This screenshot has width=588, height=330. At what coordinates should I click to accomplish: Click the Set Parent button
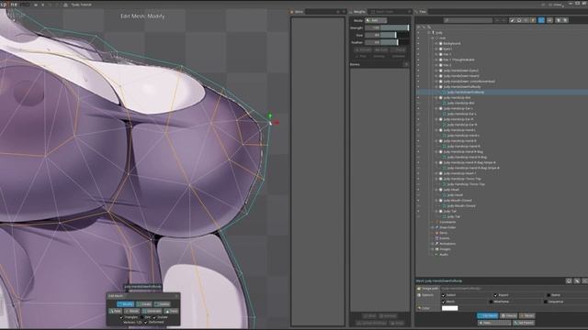tap(524, 323)
